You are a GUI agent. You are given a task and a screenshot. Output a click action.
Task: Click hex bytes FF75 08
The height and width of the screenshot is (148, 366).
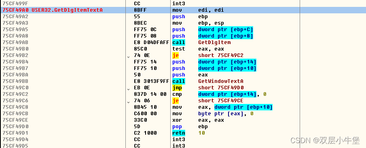pos(145,36)
